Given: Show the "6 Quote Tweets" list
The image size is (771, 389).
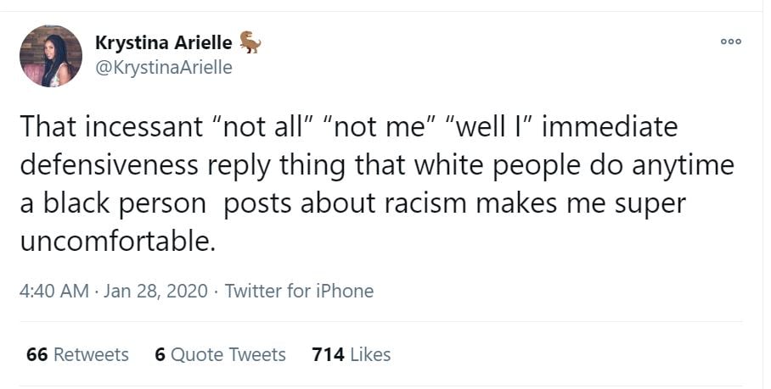Looking at the screenshot, I should (220, 354).
